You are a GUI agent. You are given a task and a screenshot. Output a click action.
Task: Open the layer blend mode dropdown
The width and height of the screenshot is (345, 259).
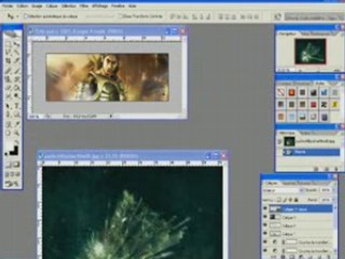tap(283, 190)
